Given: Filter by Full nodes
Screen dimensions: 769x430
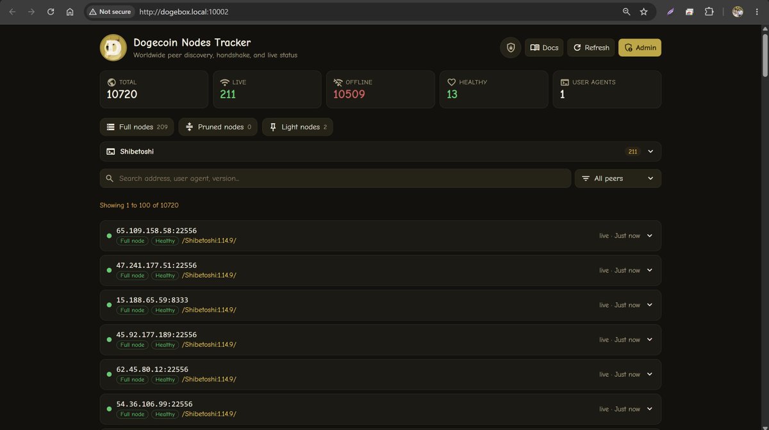Looking at the screenshot, I should click(136, 127).
